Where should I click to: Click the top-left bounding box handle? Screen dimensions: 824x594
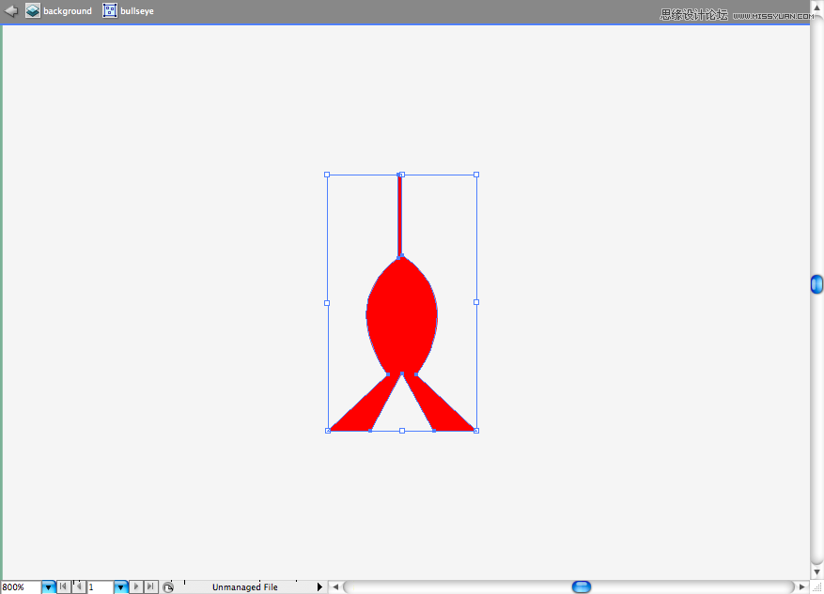coord(327,175)
